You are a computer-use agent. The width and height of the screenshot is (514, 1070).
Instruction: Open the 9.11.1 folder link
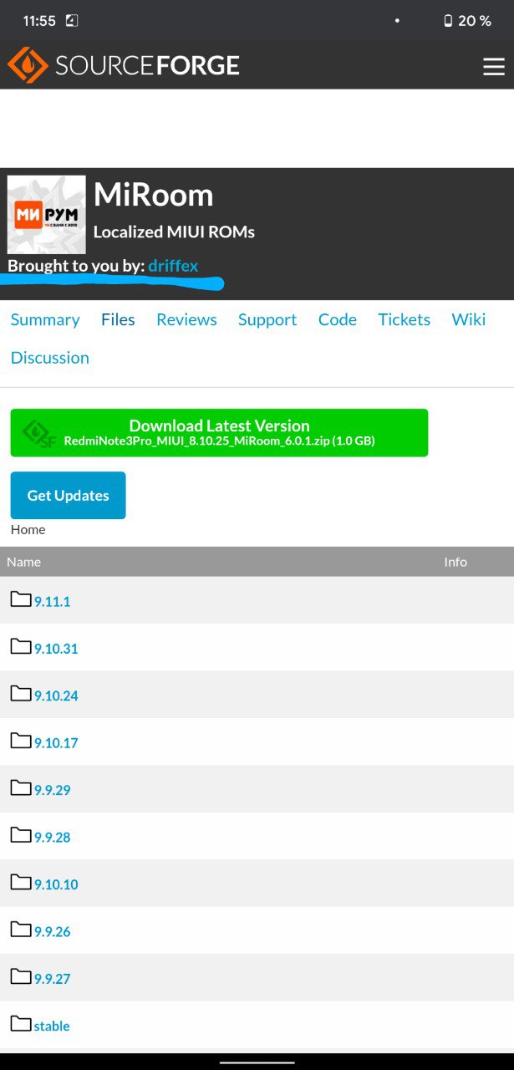click(52, 601)
